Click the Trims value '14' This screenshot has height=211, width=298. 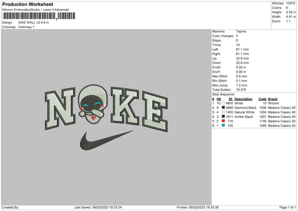click(x=238, y=45)
